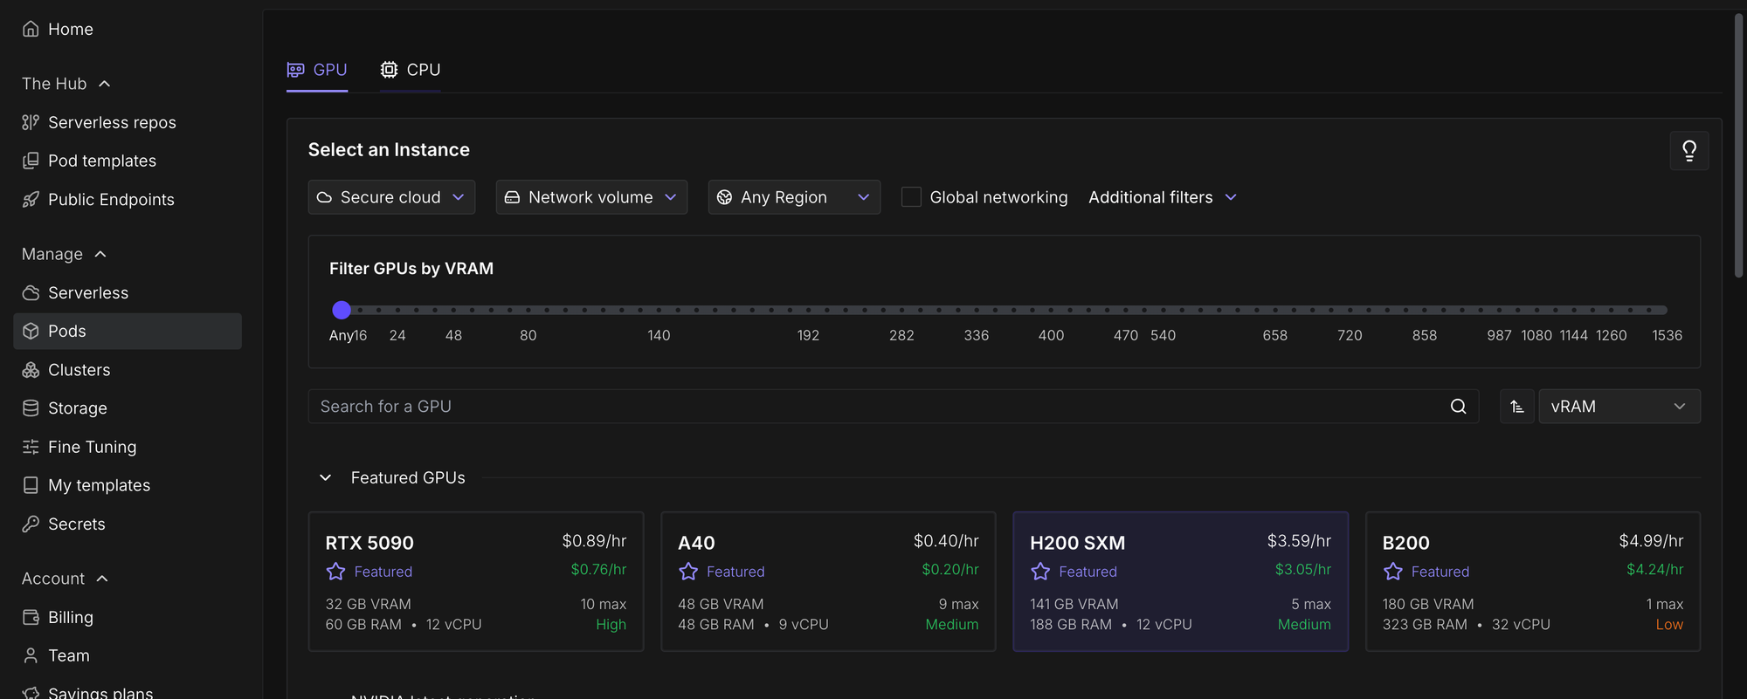Image resolution: width=1747 pixels, height=699 pixels.
Task: Click the sort direction icon beside vRAM
Action: pos(1516,407)
